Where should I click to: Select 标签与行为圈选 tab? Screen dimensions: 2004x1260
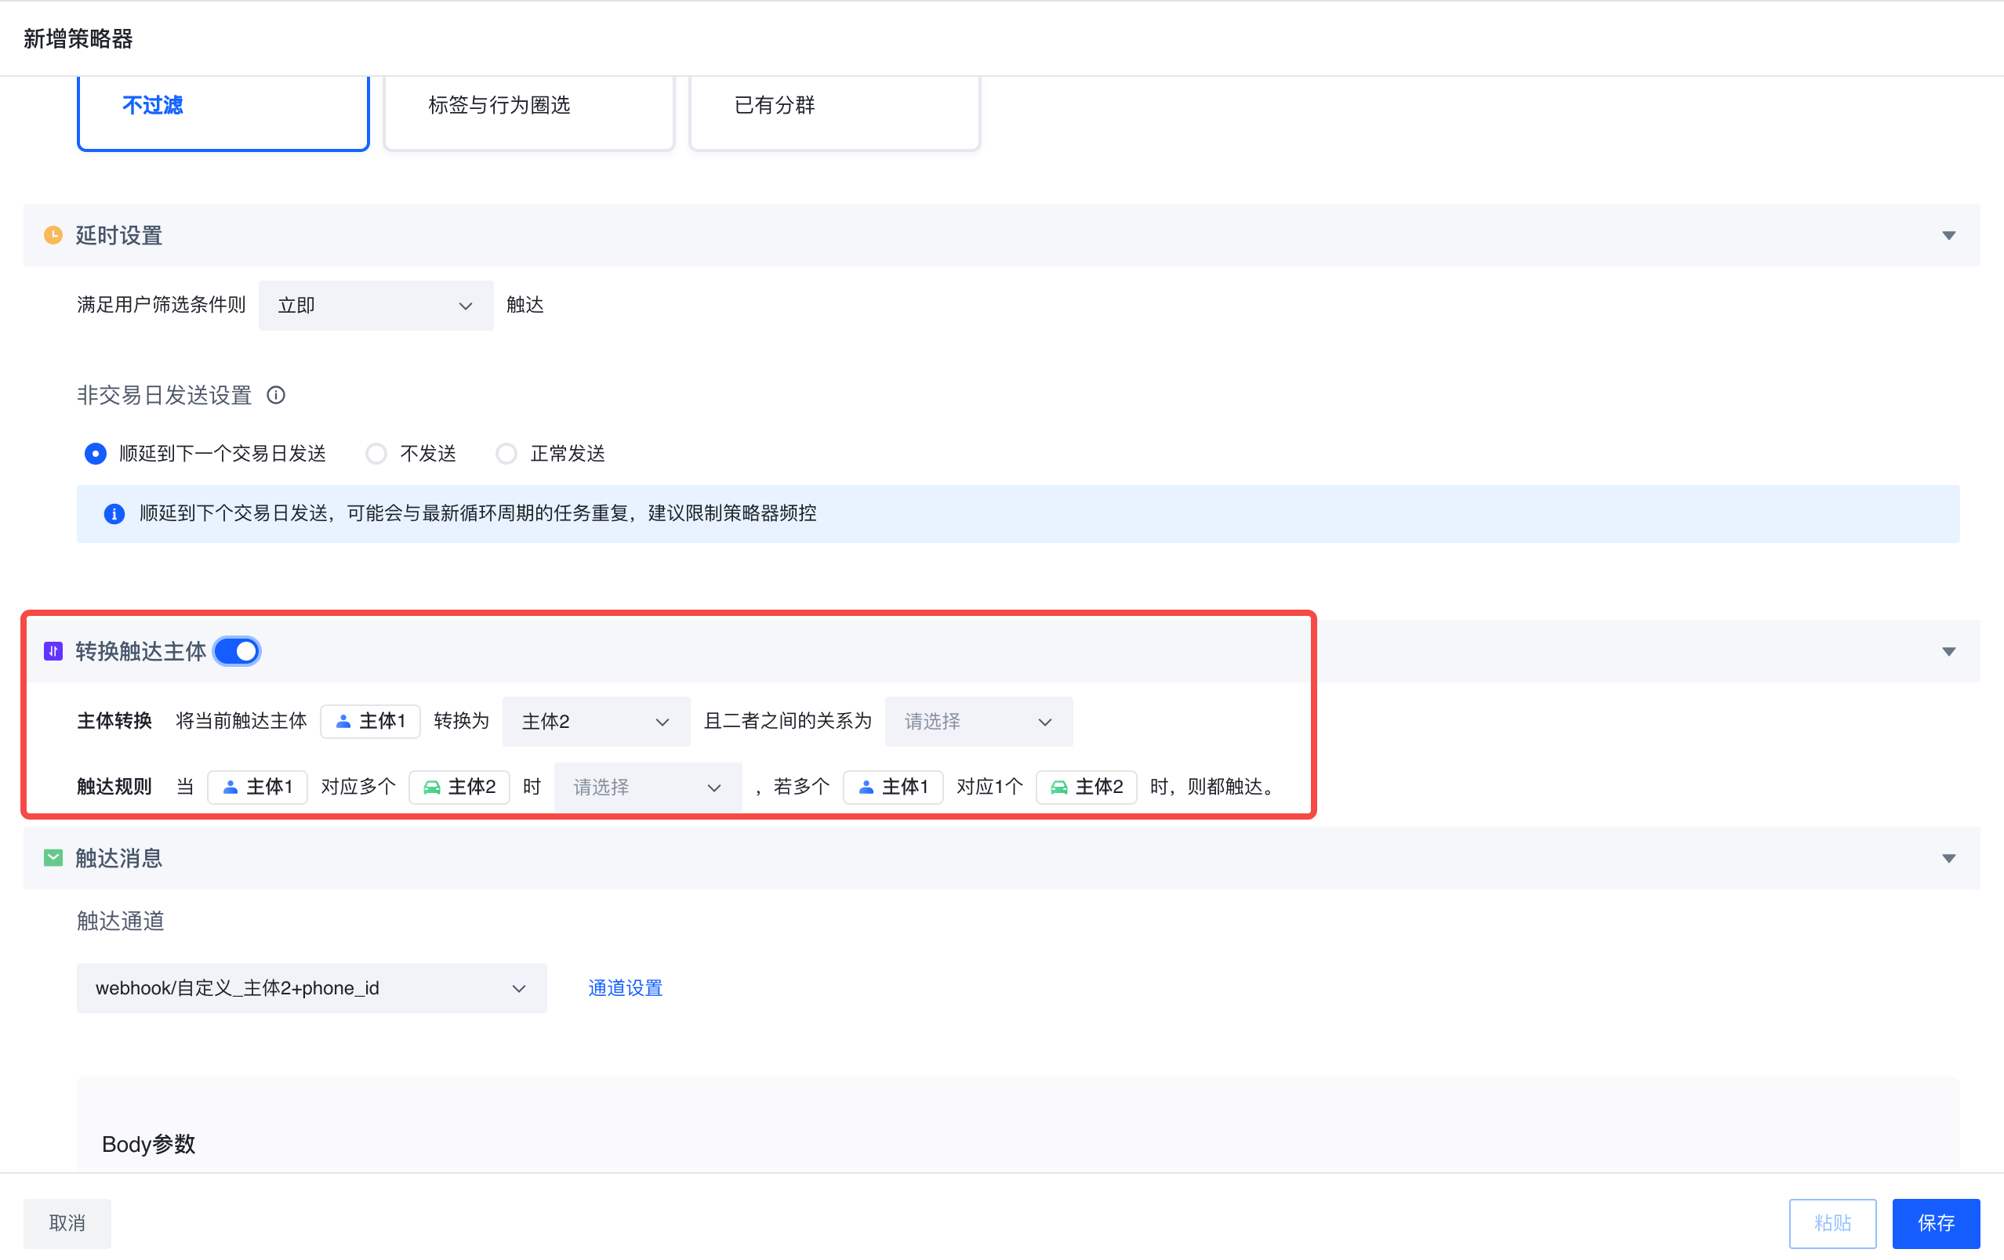[x=527, y=104]
